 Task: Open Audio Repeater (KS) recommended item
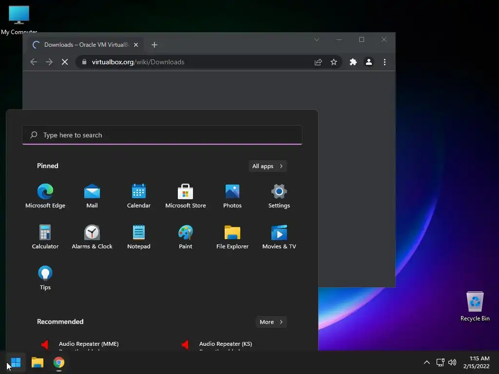pyautogui.click(x=225, y=345)
